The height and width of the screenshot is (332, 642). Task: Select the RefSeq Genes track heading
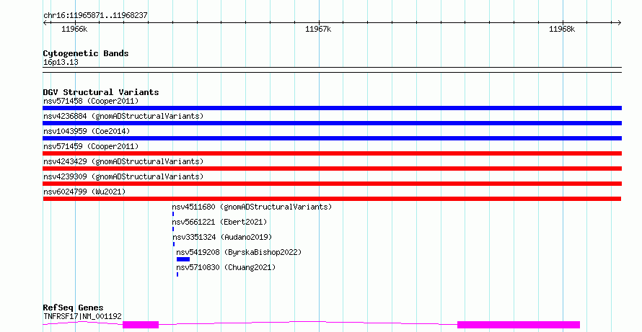tap(73, 308)
